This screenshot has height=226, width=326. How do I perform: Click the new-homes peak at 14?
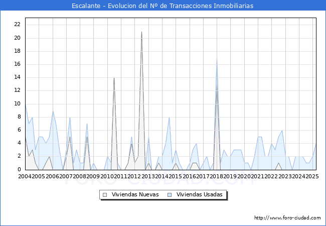[x=114, y=78]
